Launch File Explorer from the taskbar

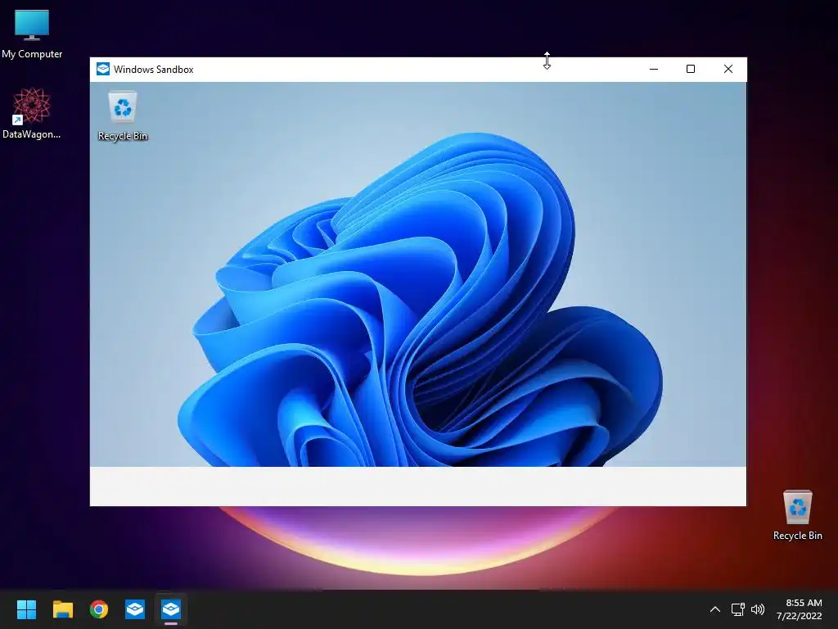tap(62, 609)
